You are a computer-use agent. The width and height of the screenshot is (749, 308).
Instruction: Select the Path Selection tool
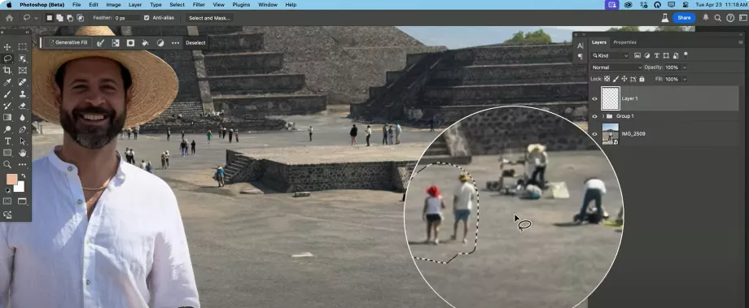coord(23,141)
